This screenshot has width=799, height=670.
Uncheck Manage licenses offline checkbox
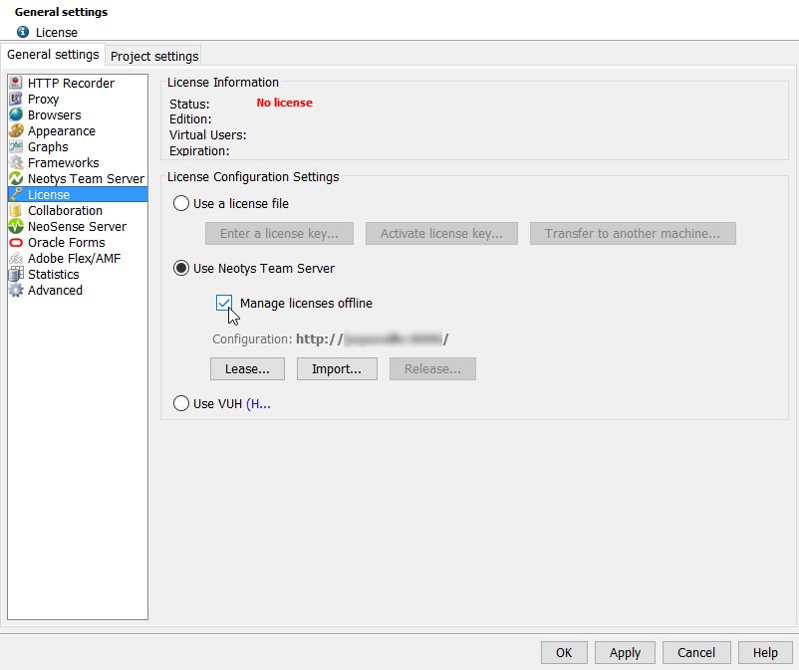point(224,304)
